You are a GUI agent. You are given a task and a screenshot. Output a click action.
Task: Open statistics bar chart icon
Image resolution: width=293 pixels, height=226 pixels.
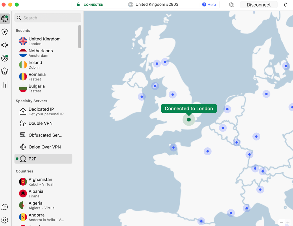tap(5, 84)
